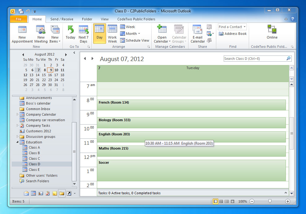Minimize the ribbon with the caret
Viewport: 306px width, 214px height.
(286, 19)
